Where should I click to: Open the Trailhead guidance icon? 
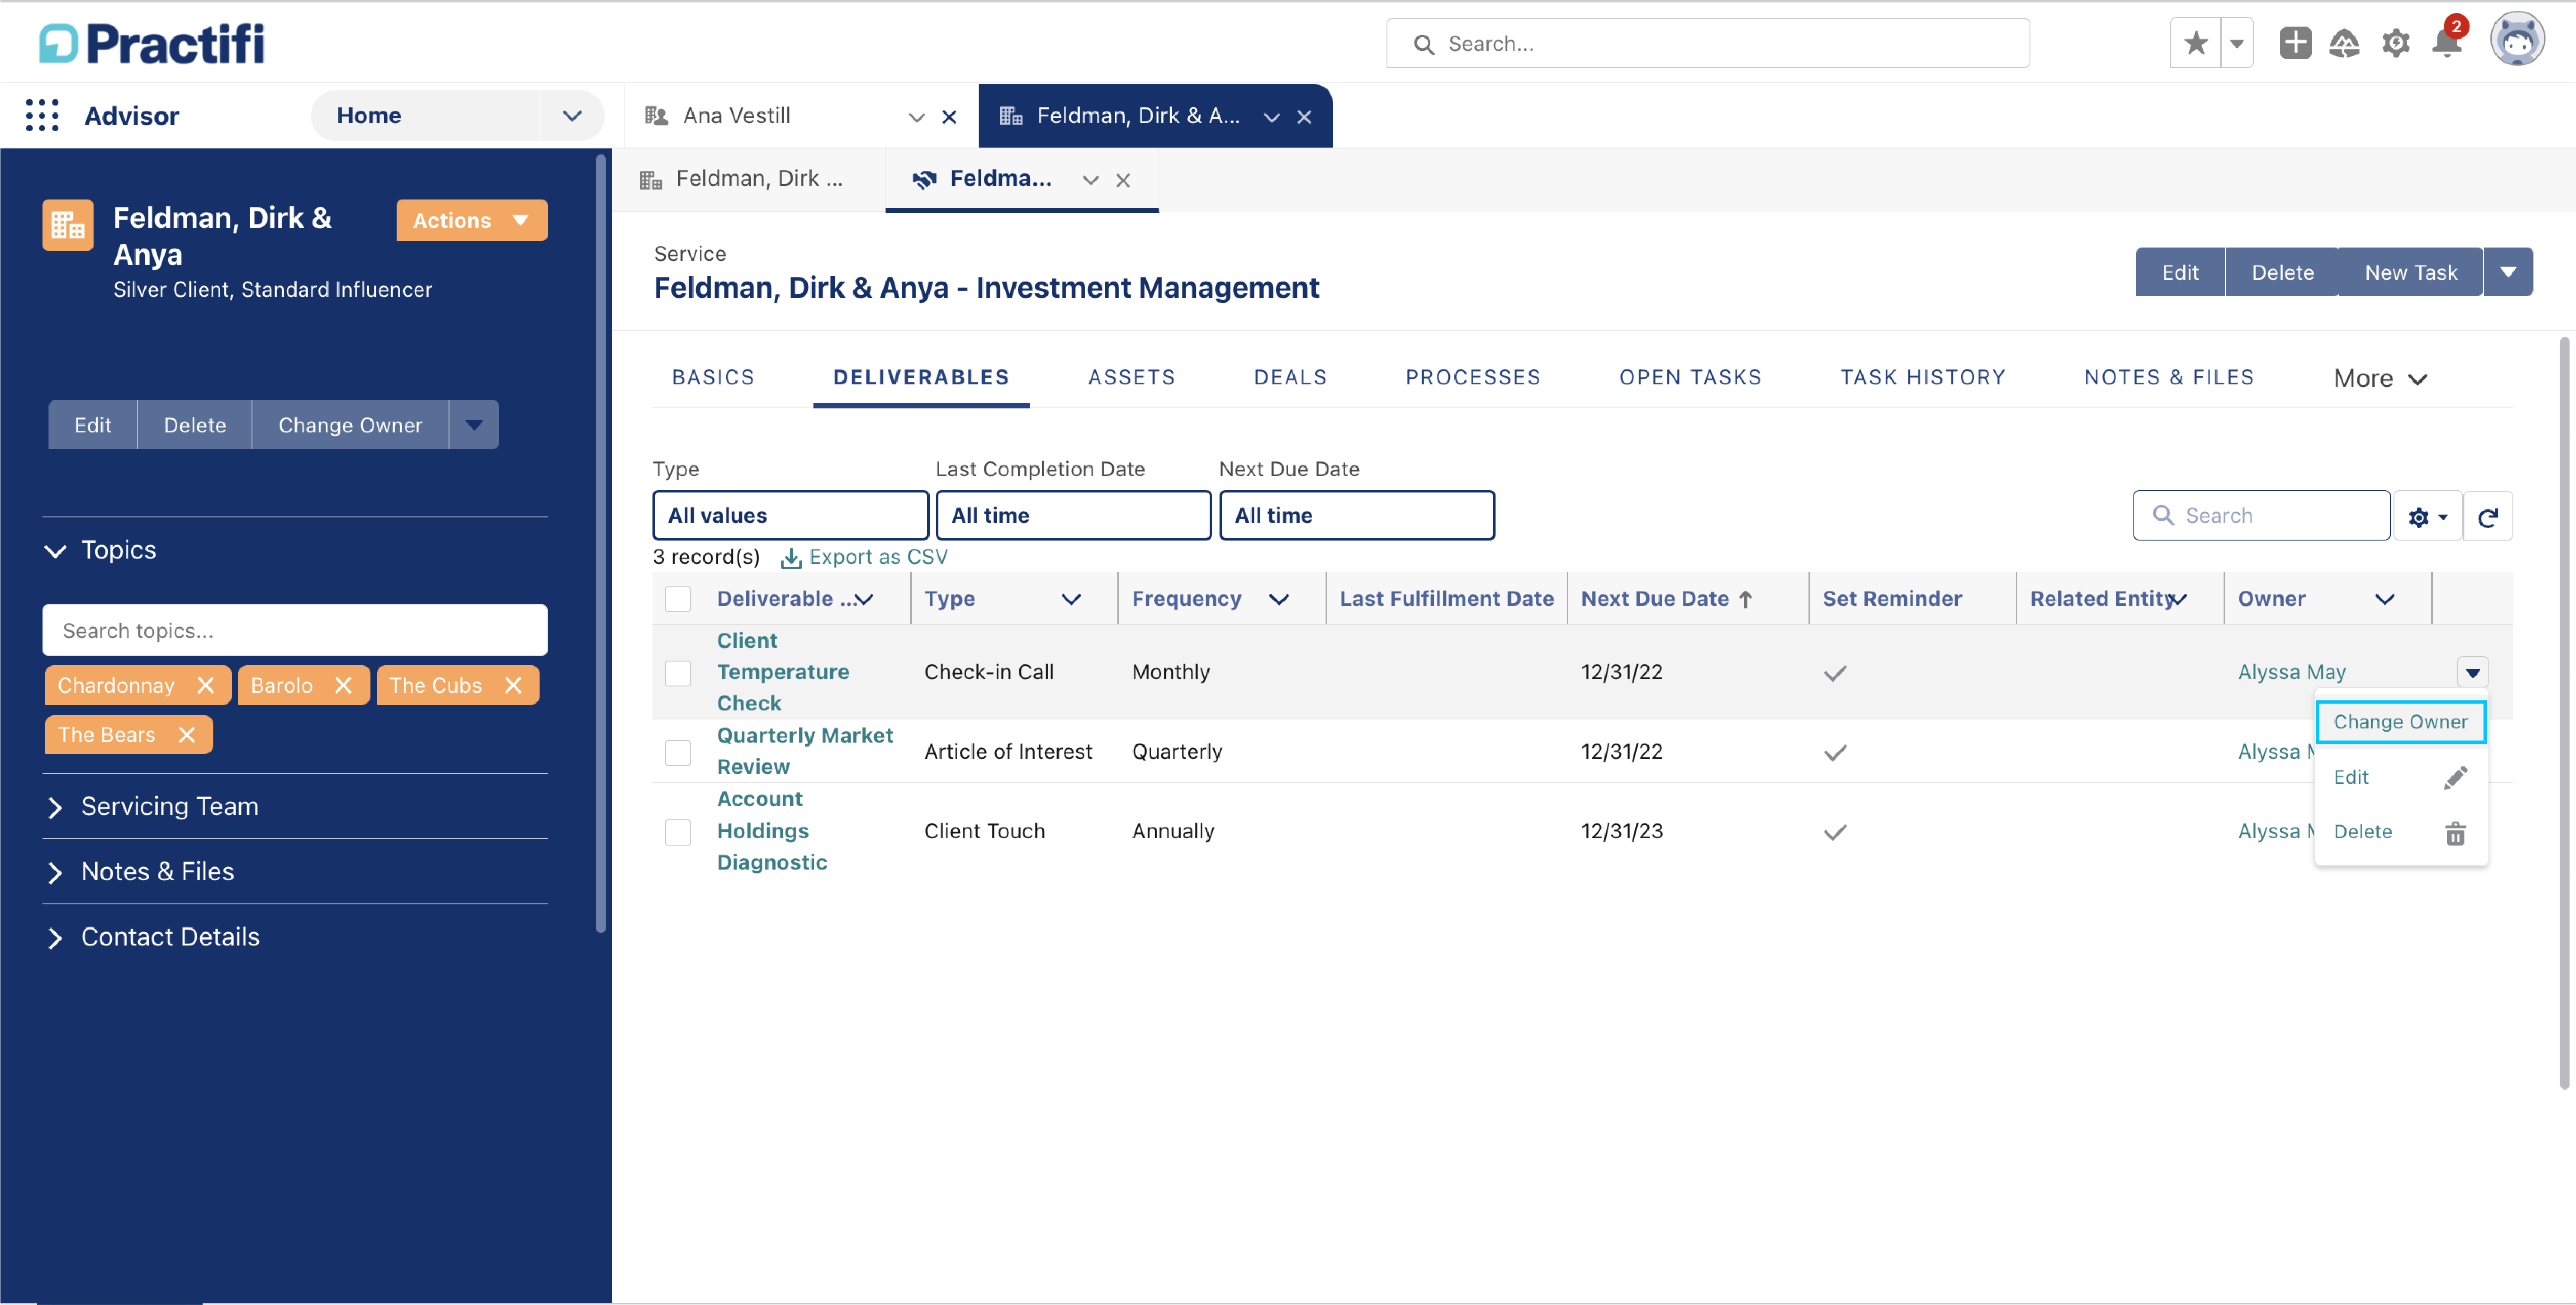tap(2344, 43)
